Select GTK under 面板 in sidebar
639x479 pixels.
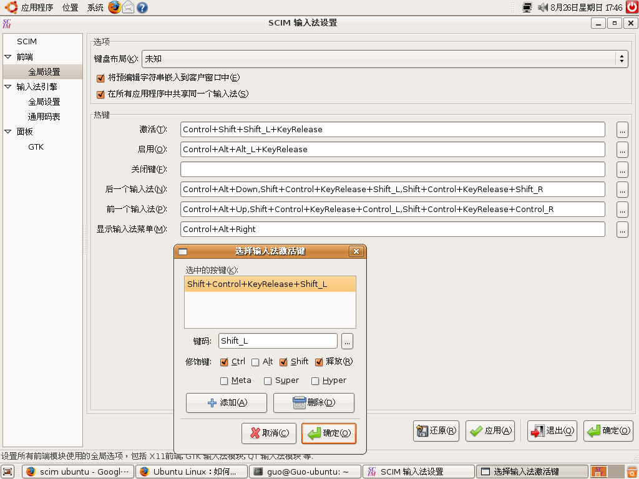[36, 147]
